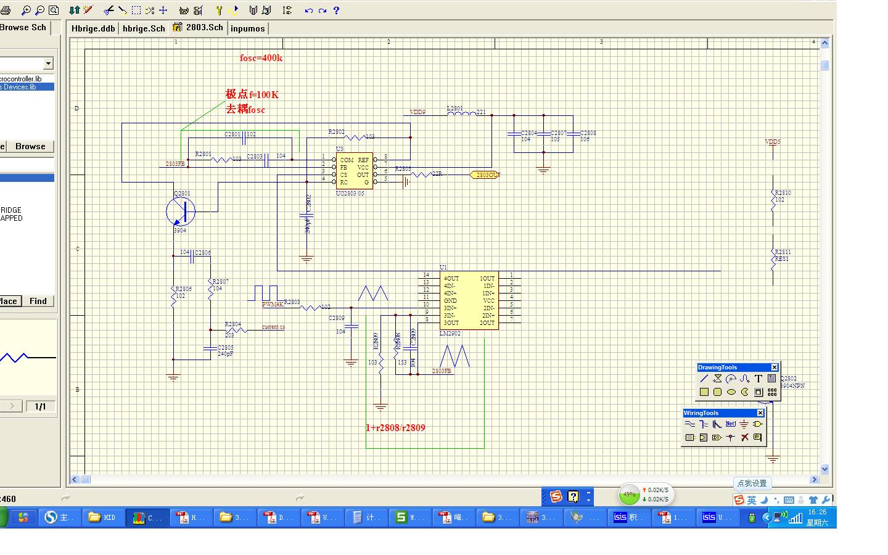Pick the Ellipse tool in DrawingTools
The image size is (888, 555).
click(x=731, y=392)
